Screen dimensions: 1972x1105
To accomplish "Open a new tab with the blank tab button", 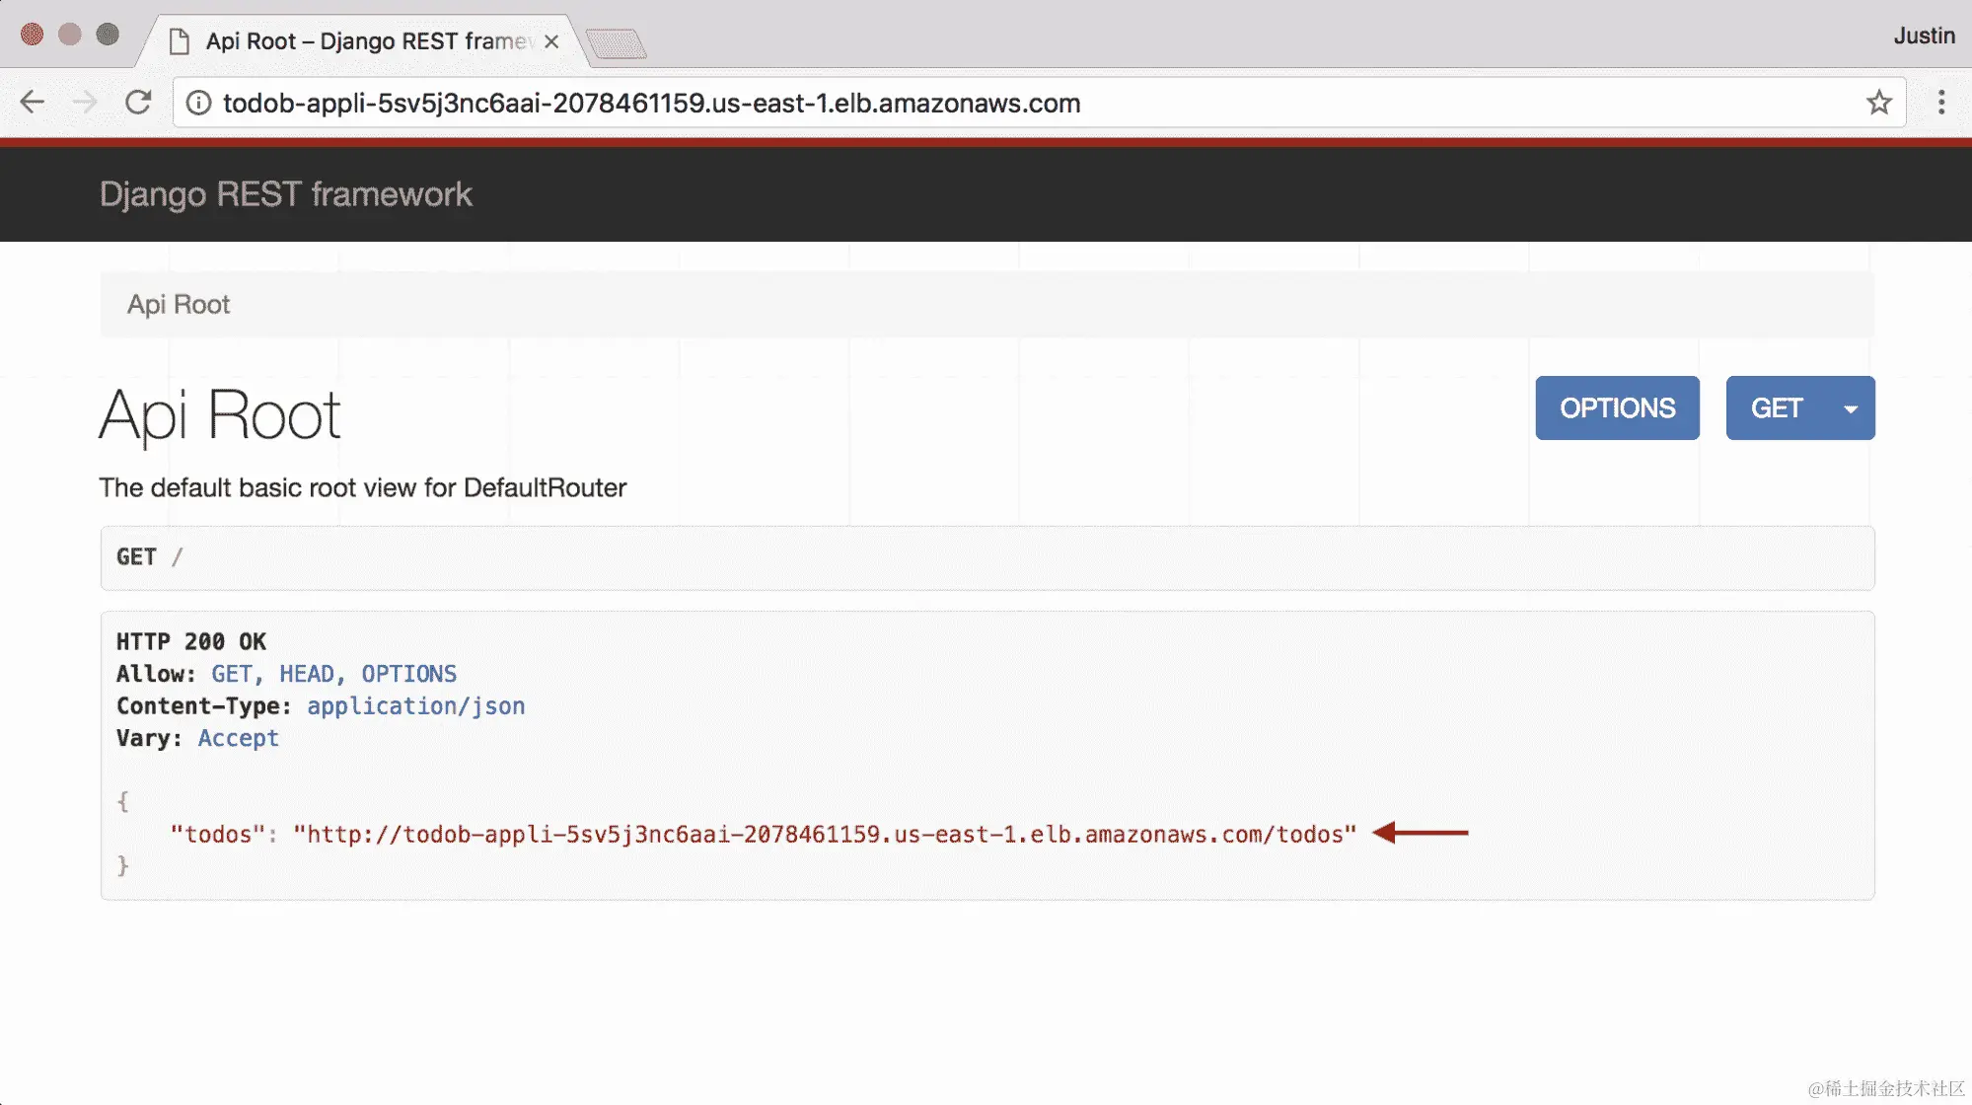I will pos(616,43).
